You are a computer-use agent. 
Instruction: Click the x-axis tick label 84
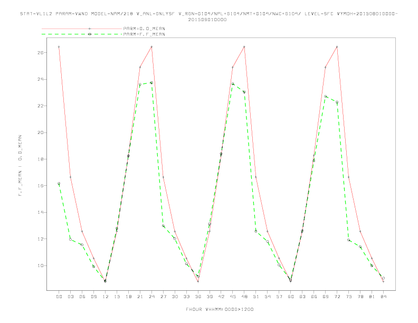[383, 297]
